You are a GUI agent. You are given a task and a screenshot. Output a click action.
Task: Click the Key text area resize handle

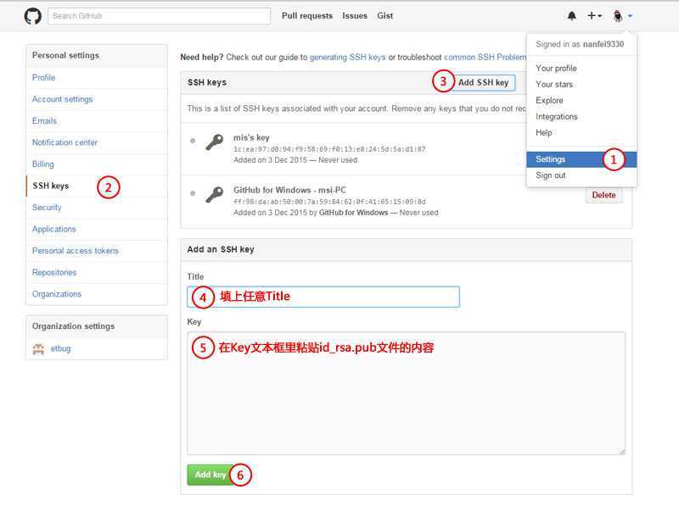622,451
